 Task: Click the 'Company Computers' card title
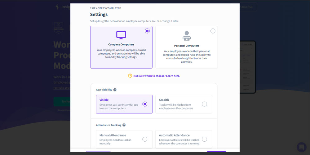tap(121, 44)
